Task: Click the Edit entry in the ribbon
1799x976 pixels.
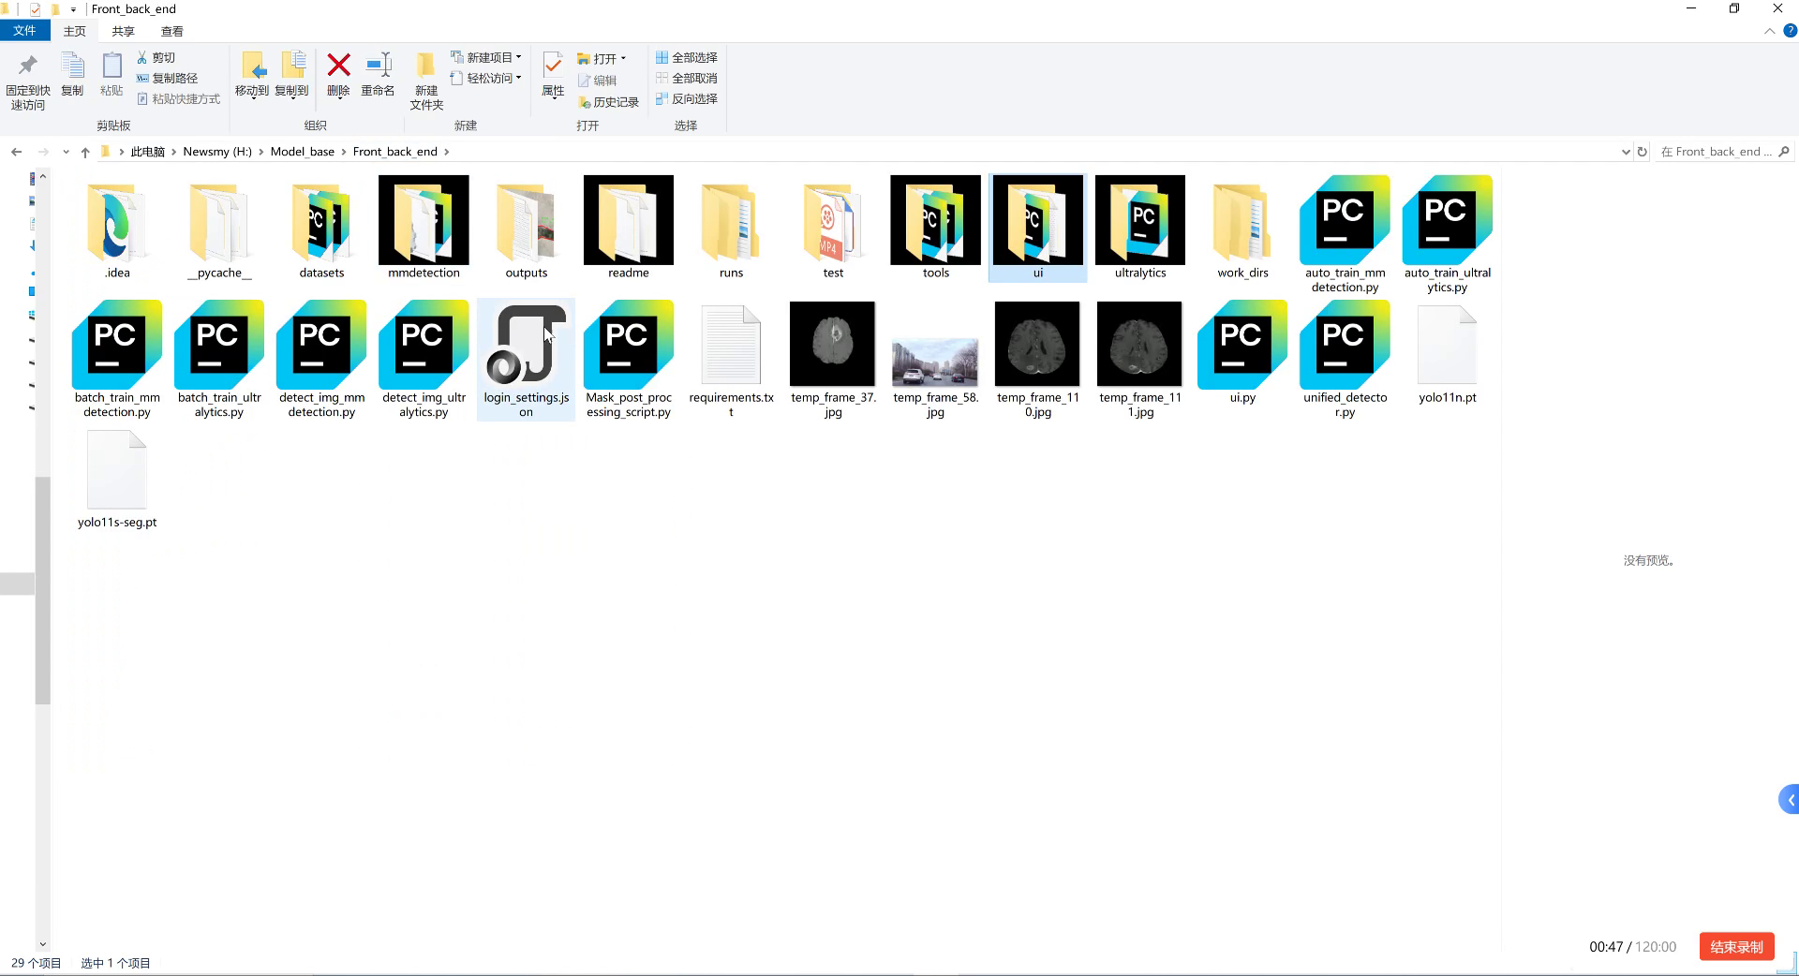Action: [x=597, y=81]
